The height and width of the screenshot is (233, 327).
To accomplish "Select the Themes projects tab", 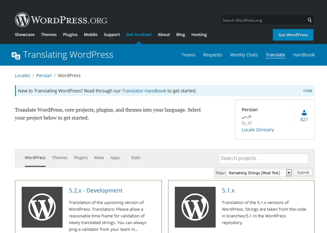I will (60, 158).
